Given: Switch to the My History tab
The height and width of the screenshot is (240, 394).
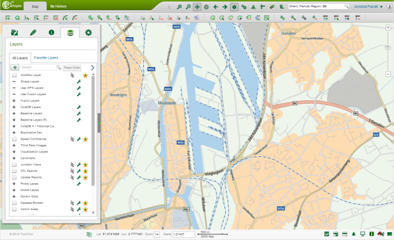Looking at the screenshot, I should [58, 7].
